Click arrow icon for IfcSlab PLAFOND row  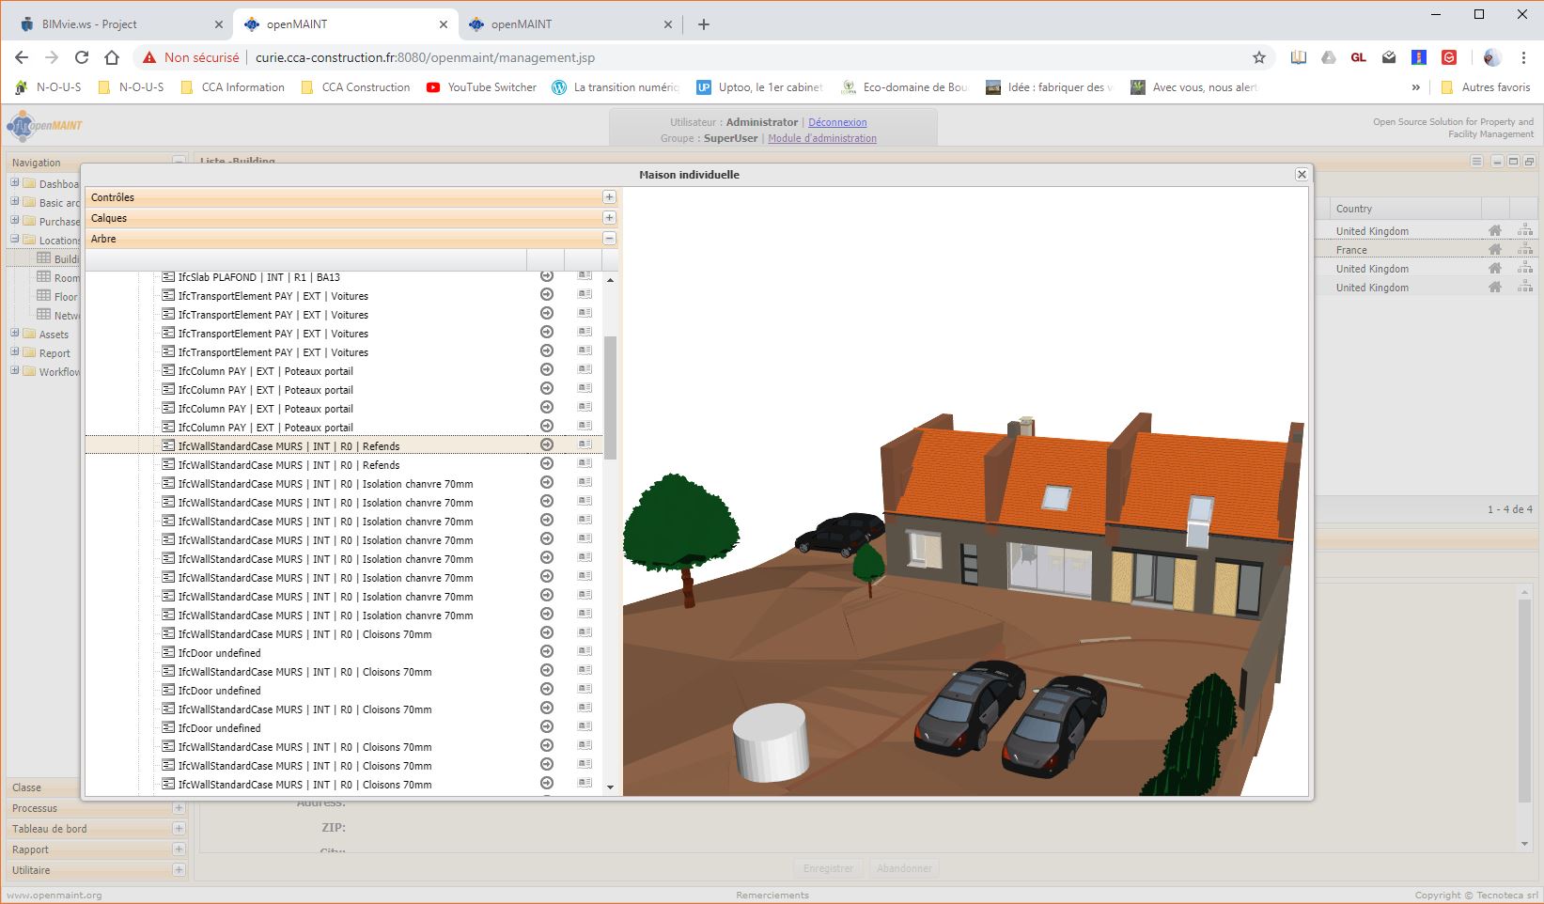tap(547, 277)
